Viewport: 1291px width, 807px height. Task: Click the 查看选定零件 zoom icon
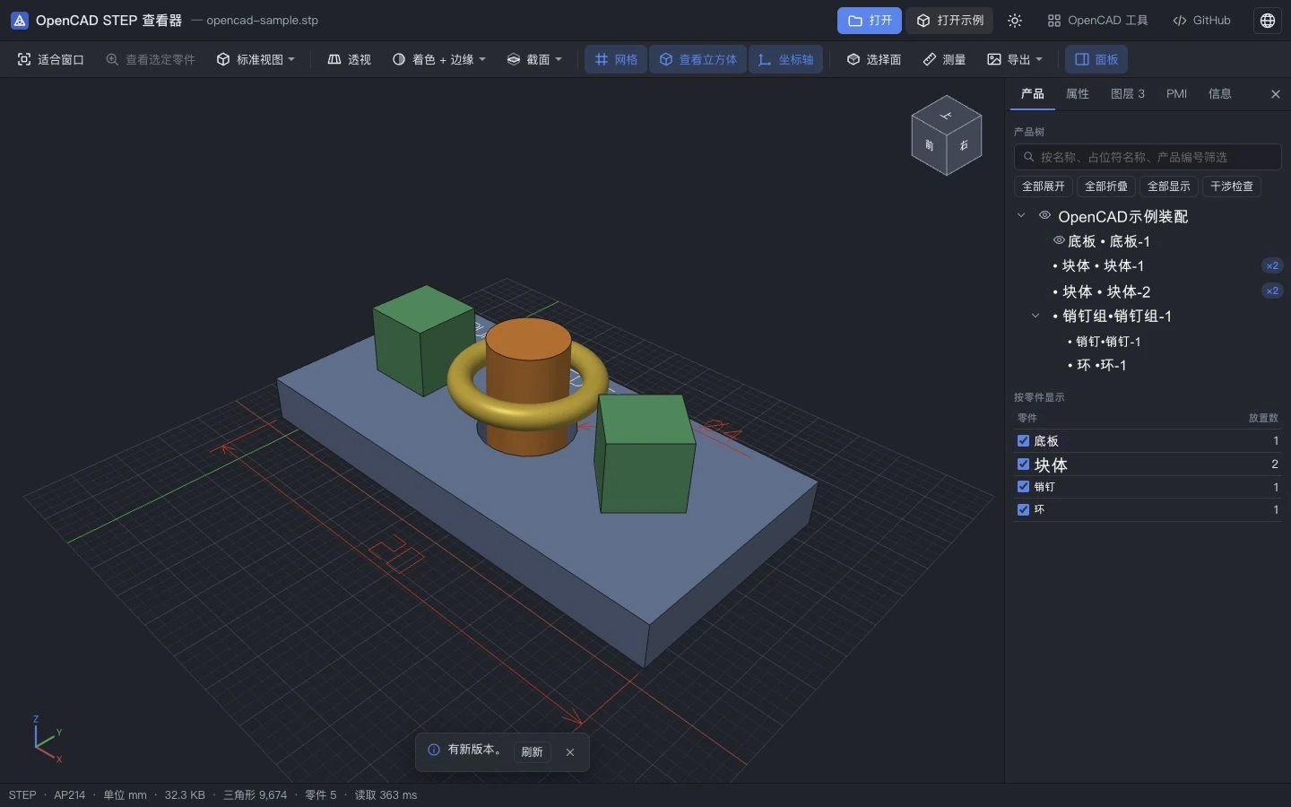[x=112, y=59]
